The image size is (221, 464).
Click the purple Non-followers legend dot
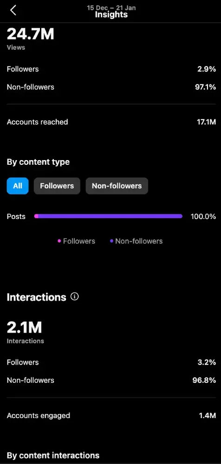coord(112,241)
